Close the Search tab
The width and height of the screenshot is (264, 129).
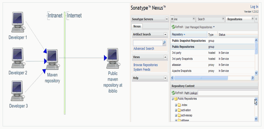pyautogui.click(x=223, y=19)
